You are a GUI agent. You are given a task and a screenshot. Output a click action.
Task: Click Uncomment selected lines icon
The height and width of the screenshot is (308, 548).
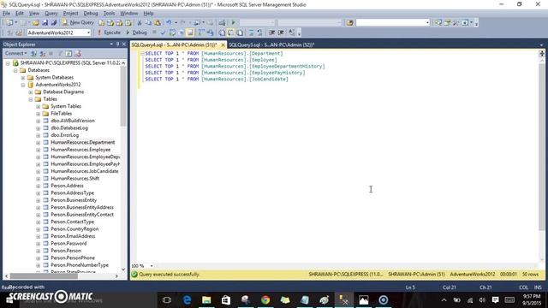(259, 33)
